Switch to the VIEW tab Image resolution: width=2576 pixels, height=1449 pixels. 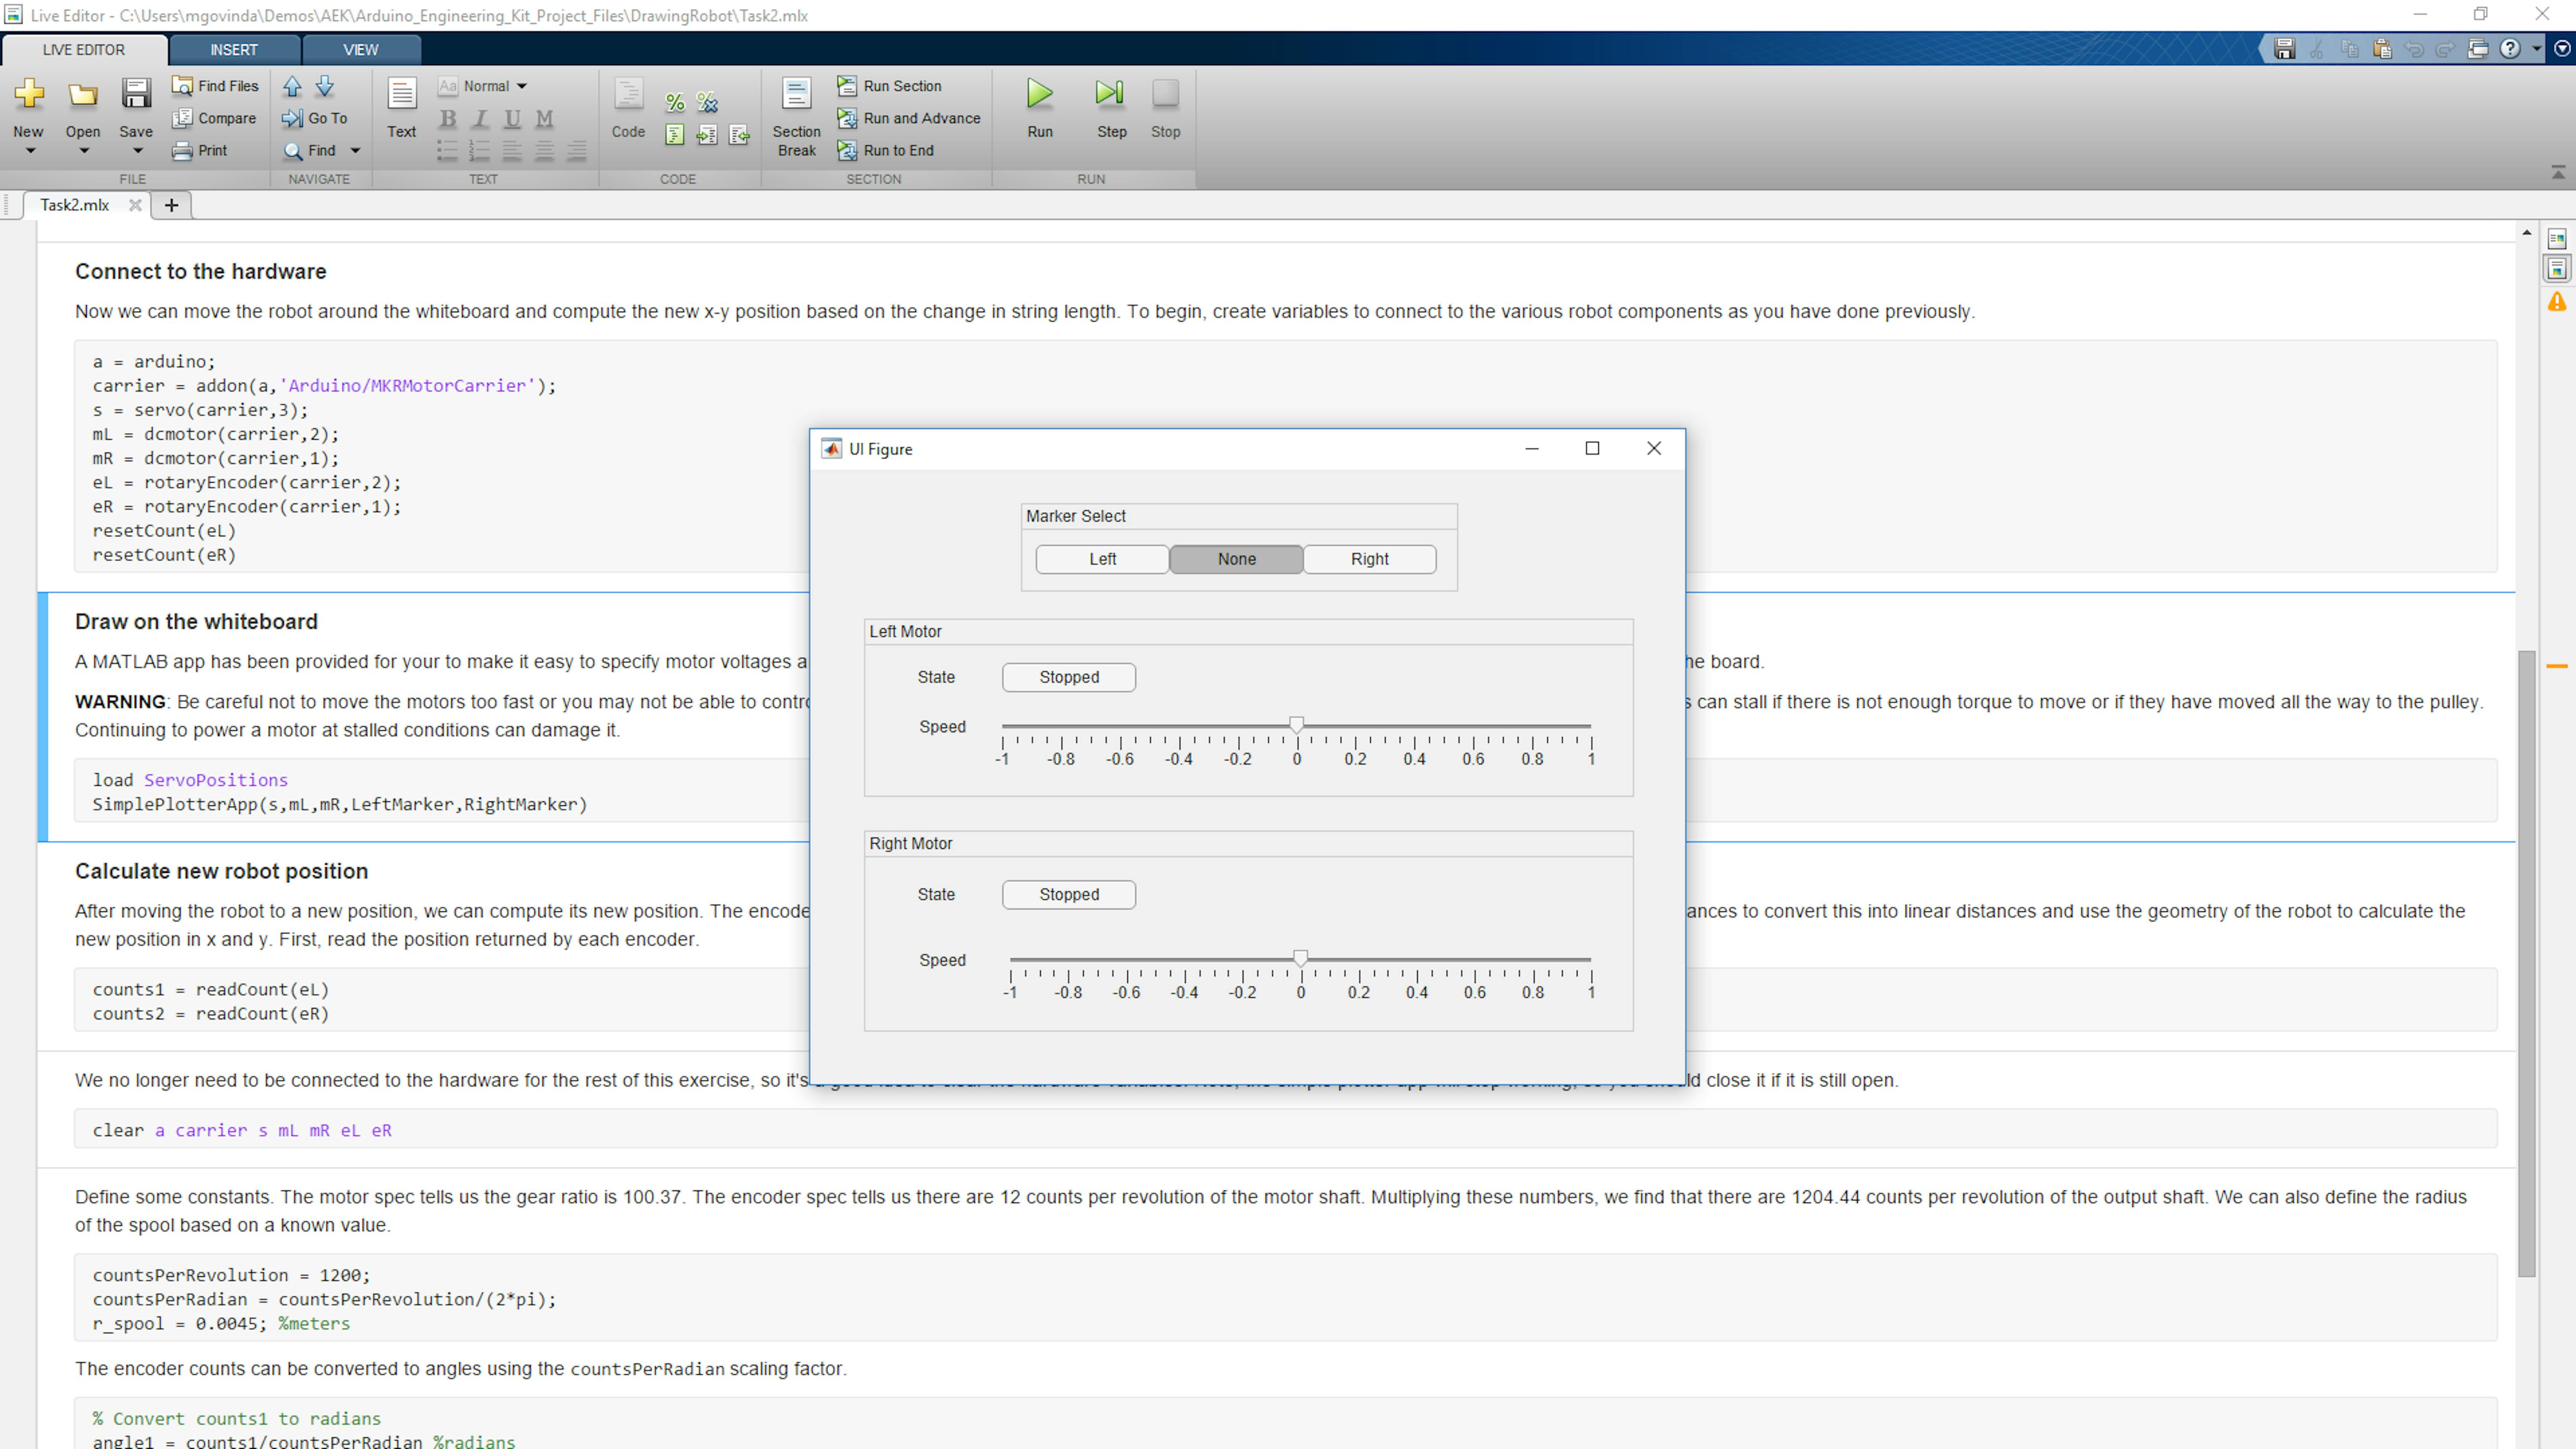[x=361, y=50]
